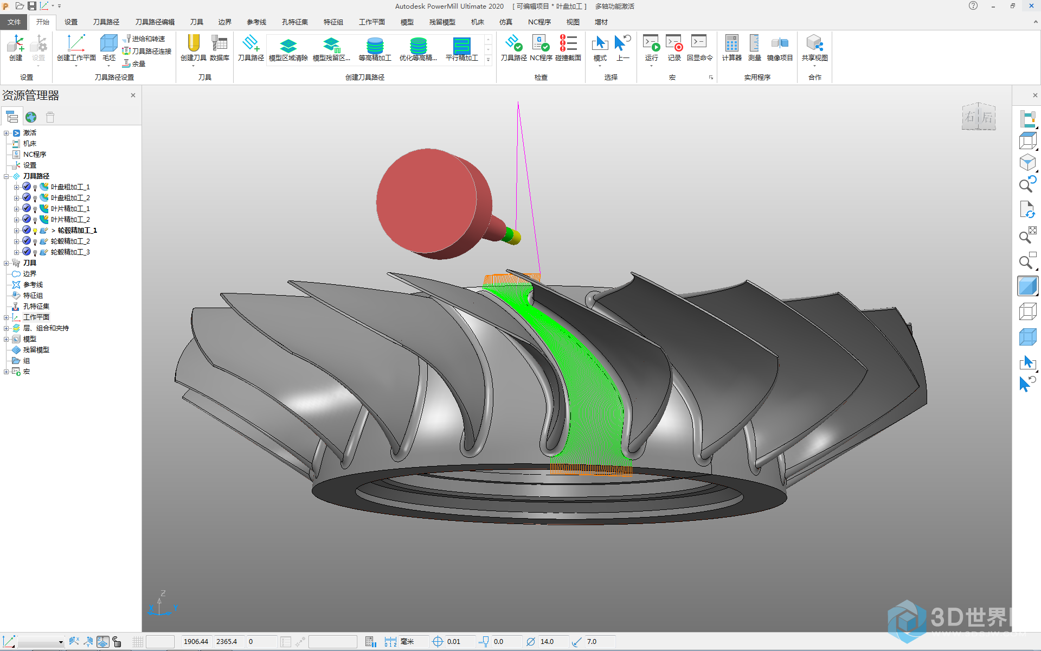The height and width of the screenshot is (651, 1041).
Task: Open the 数据库 tool database
Action: coord(220,48)
